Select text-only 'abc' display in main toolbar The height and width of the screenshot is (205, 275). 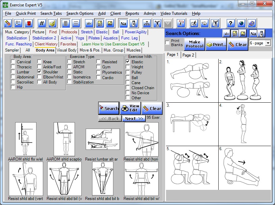89,23
